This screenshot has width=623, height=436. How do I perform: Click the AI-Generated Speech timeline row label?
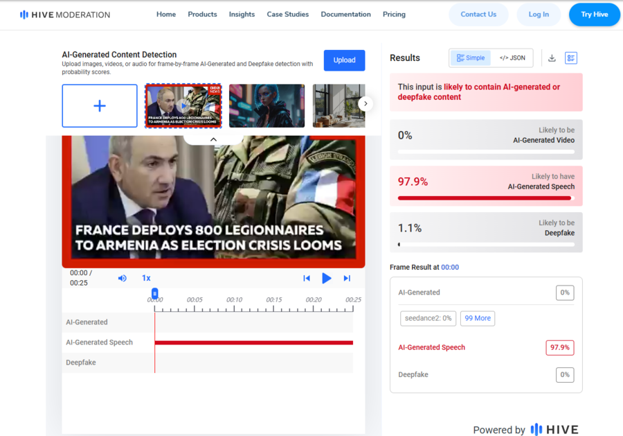click(99, 342)
